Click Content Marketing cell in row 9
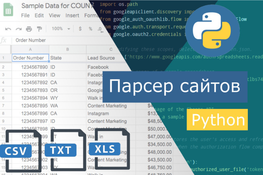This screenshot has height=175, width=263. point(111,121)
